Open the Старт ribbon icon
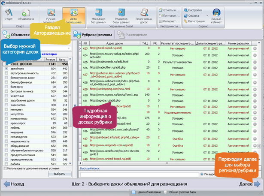264x196 pixels. [x=9, y=15]
